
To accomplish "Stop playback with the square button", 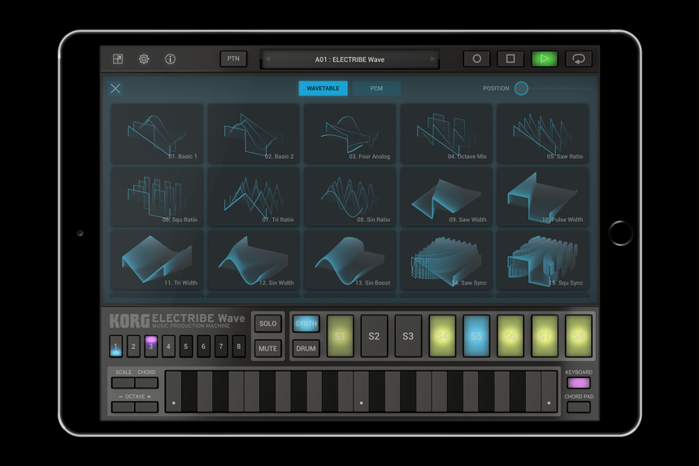I will click(510, 59).
